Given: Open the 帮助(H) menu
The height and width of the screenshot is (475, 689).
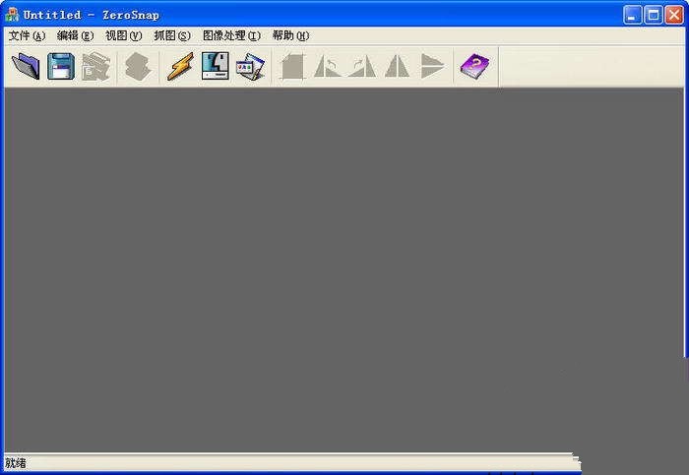Looking at the screenshot, I should (290, 35).
